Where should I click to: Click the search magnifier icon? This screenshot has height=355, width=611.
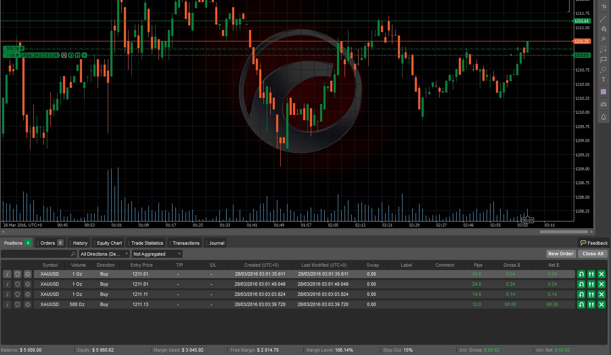click(x=74, y=254)
